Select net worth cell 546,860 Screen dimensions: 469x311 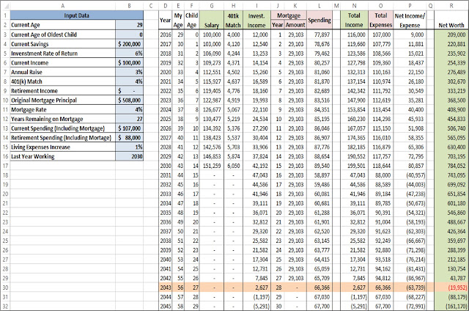(x=451, y=213)
